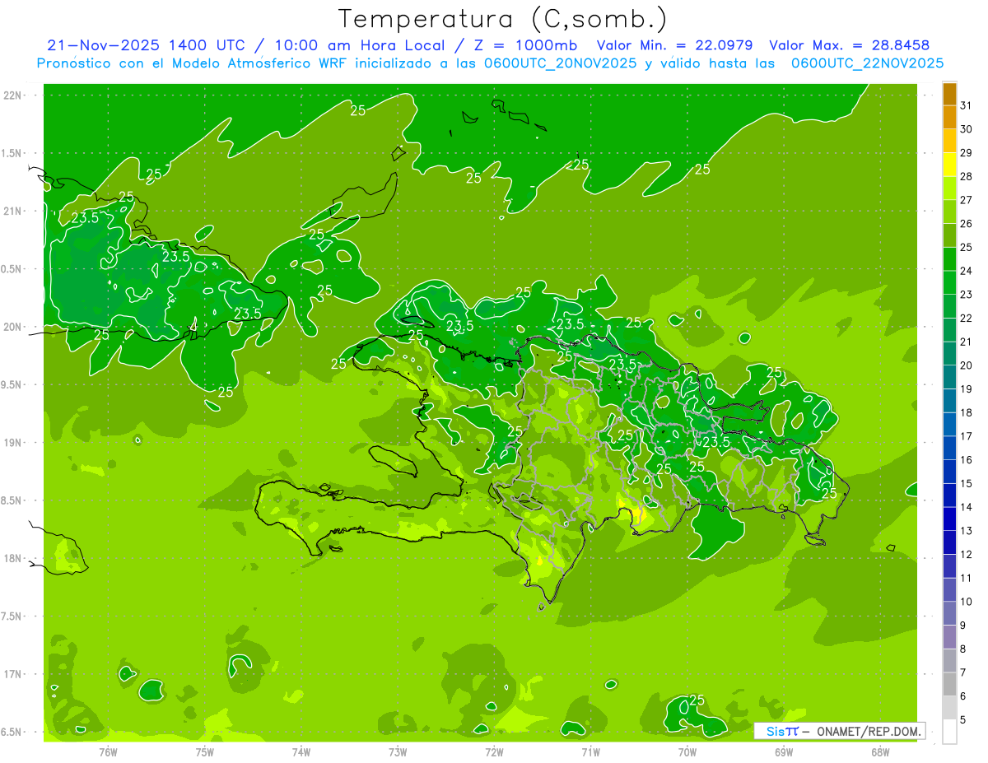The height and width of the screenshot is (763, 988).
Task: Click the 72W longitude axis label
Action: coord(494,752)
